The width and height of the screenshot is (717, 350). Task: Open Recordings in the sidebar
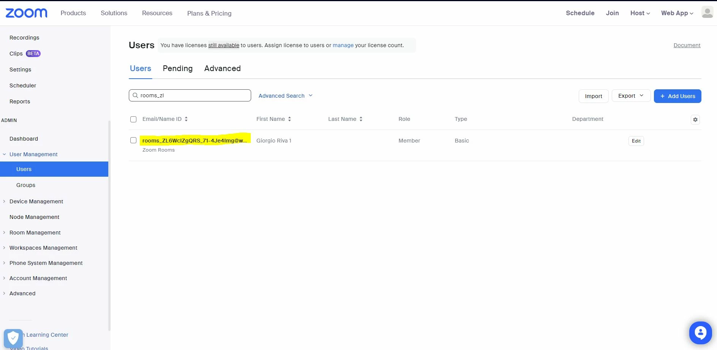tap(24, 38)
